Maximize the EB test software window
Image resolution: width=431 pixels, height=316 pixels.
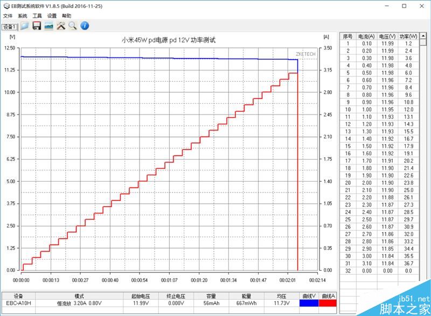[404, 6]
